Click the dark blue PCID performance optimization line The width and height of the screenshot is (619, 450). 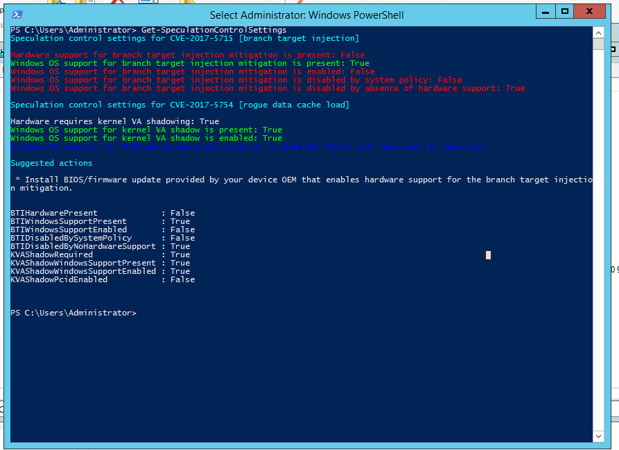point(248,146)
